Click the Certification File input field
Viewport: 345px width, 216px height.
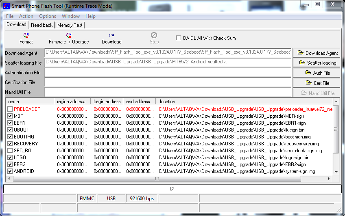(x=168, y=82)
